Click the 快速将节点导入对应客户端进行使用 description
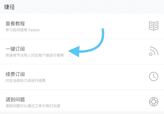Screen dimensions: 164x114 point(35,55)
